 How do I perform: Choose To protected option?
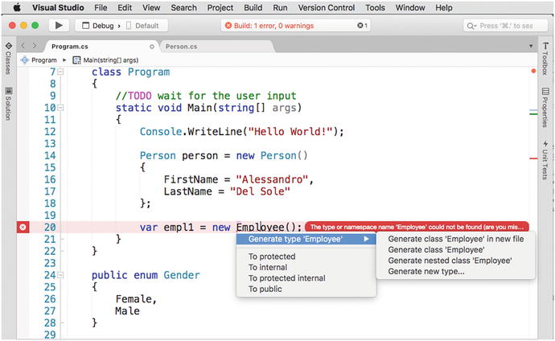272,257
